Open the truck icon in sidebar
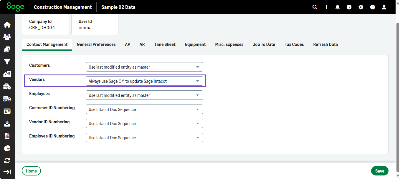400x179 pixels. point(7,99)
